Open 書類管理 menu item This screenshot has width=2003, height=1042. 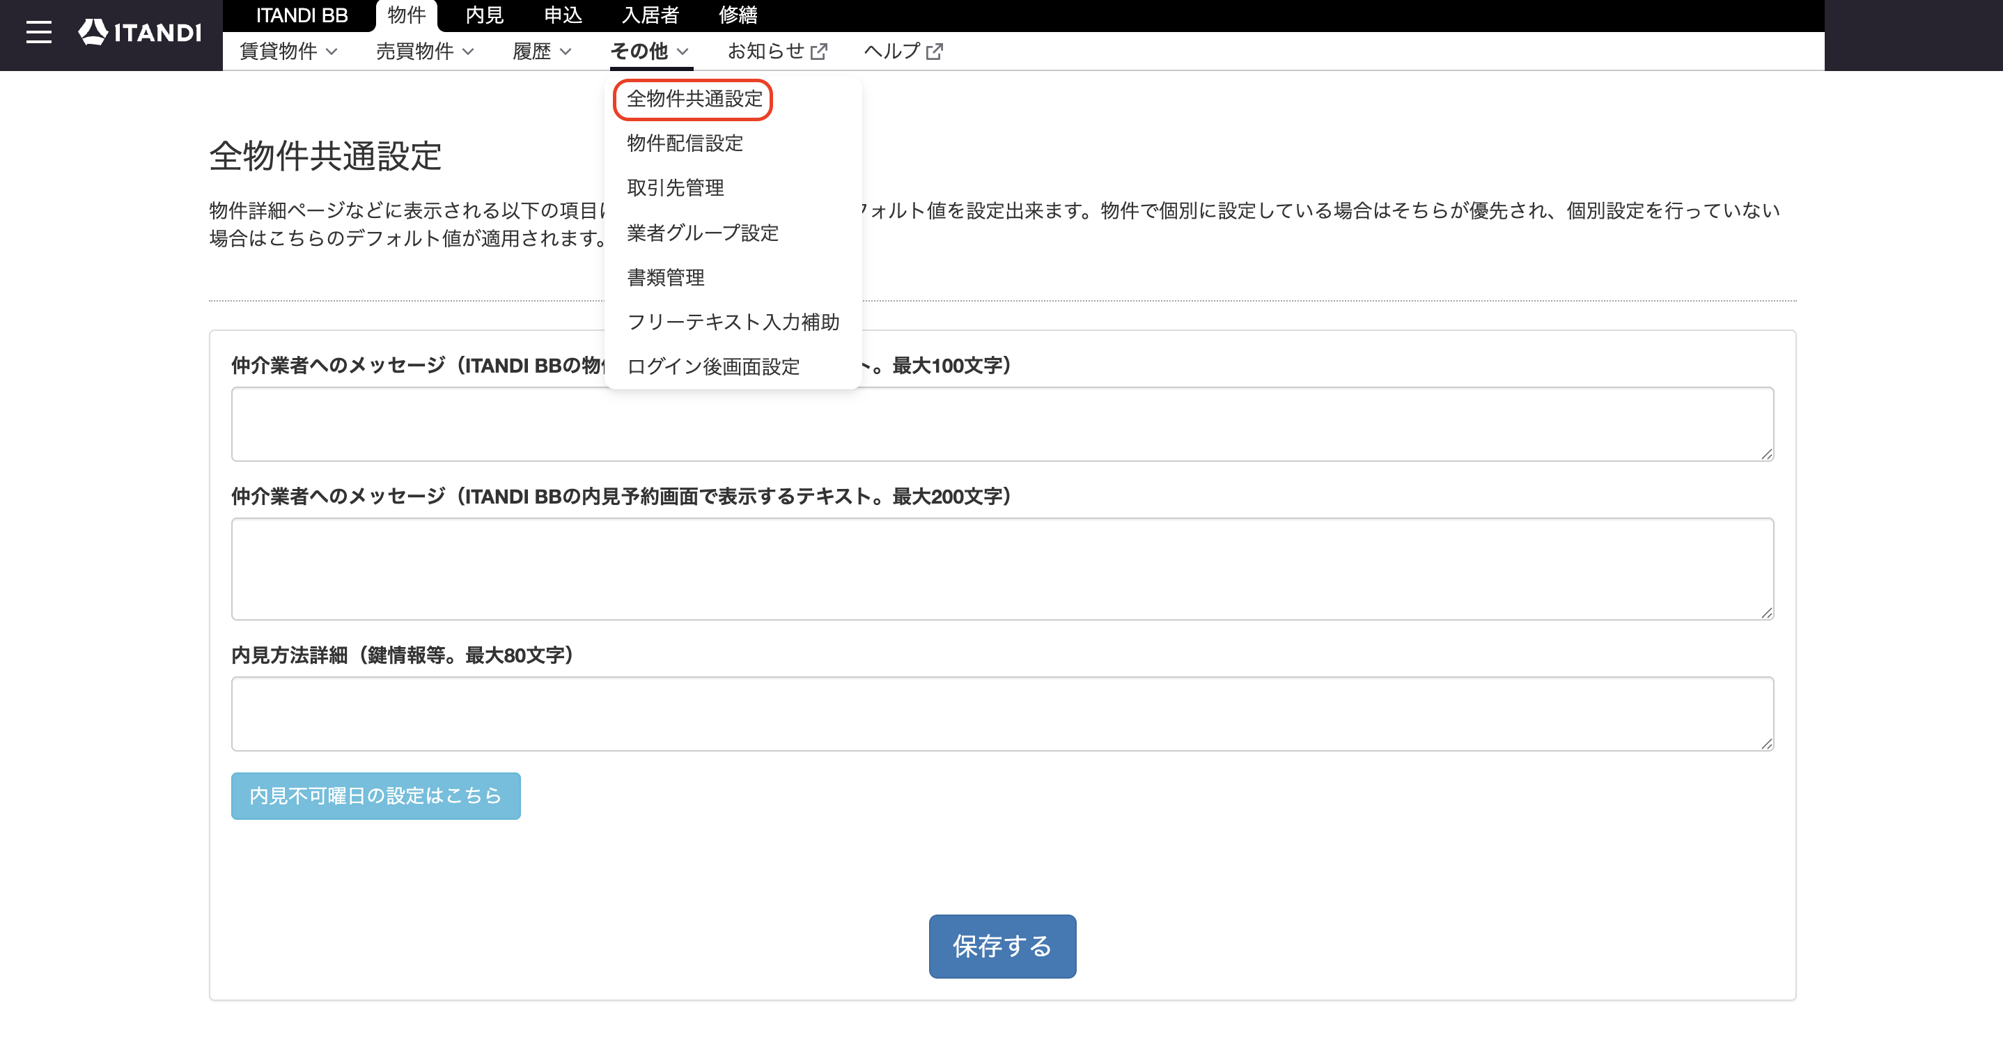tap(666, 278)
